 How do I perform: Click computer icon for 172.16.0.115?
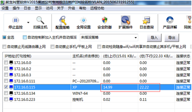[x=11, y=87]
